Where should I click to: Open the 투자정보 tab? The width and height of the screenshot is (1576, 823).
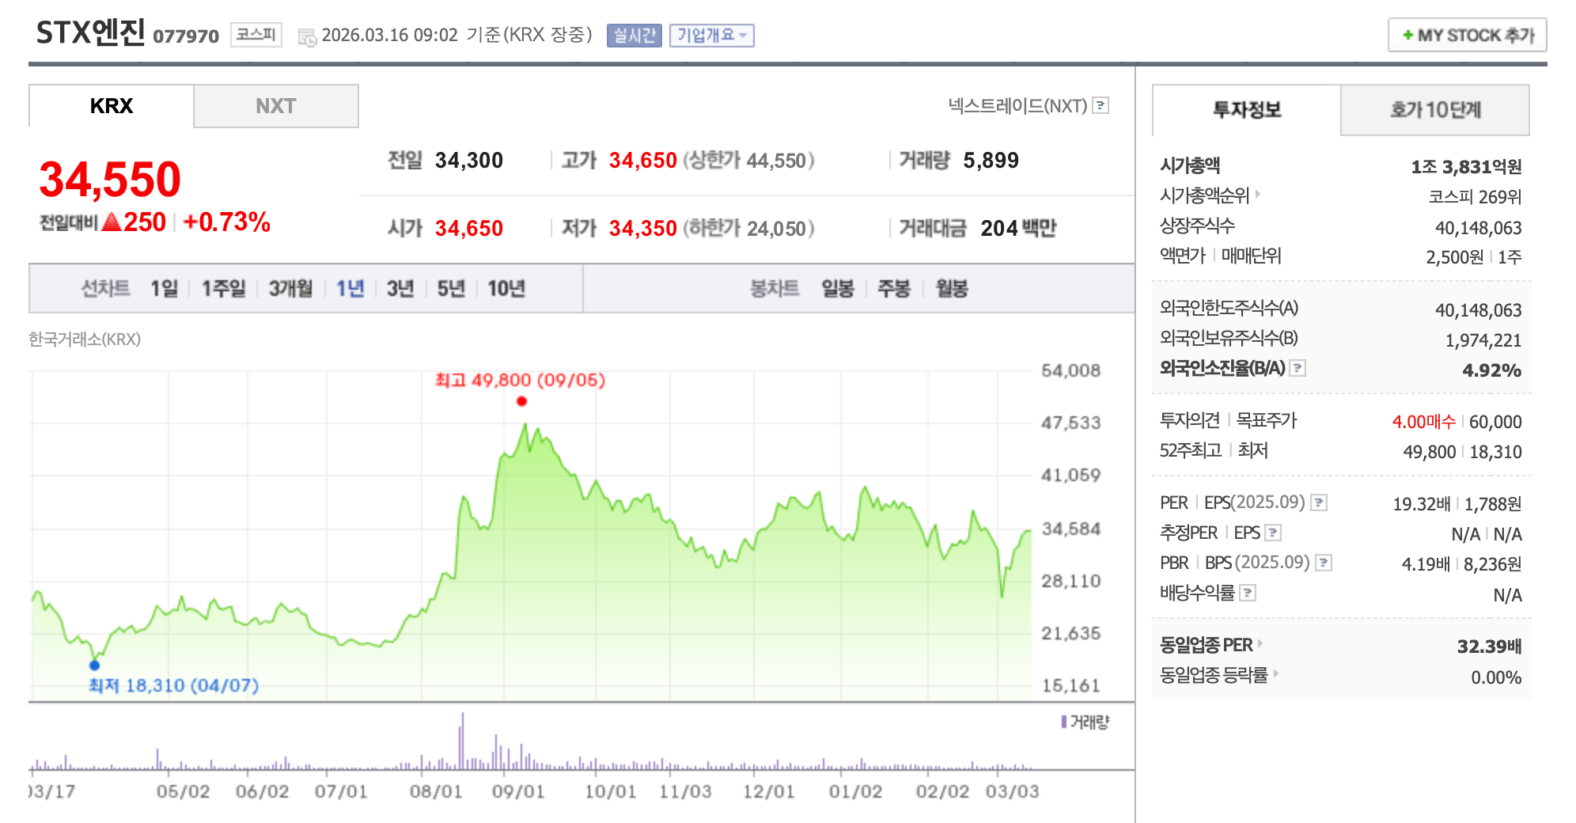click(x=1247, y=110)
